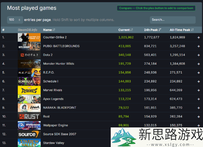This screenshot has width=203, height=147.
Task: Open the Stardew Valley thumbnail
Action: [29, 143]
